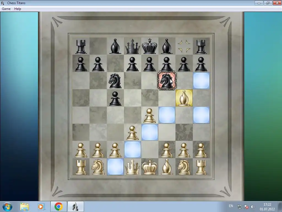Image resolution: width=282 pixels, height=212 pixels.
Task: Capture the highlighted black knight on f6
Action: coord(167,80)
